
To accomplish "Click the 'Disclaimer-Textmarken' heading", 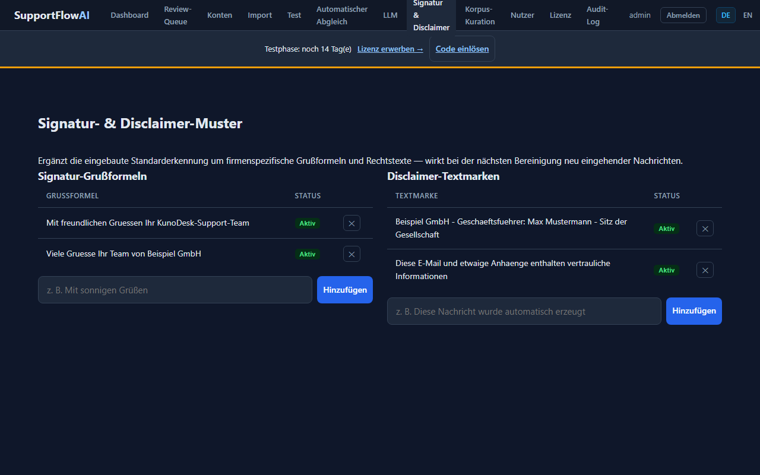I will pos(444,176).
